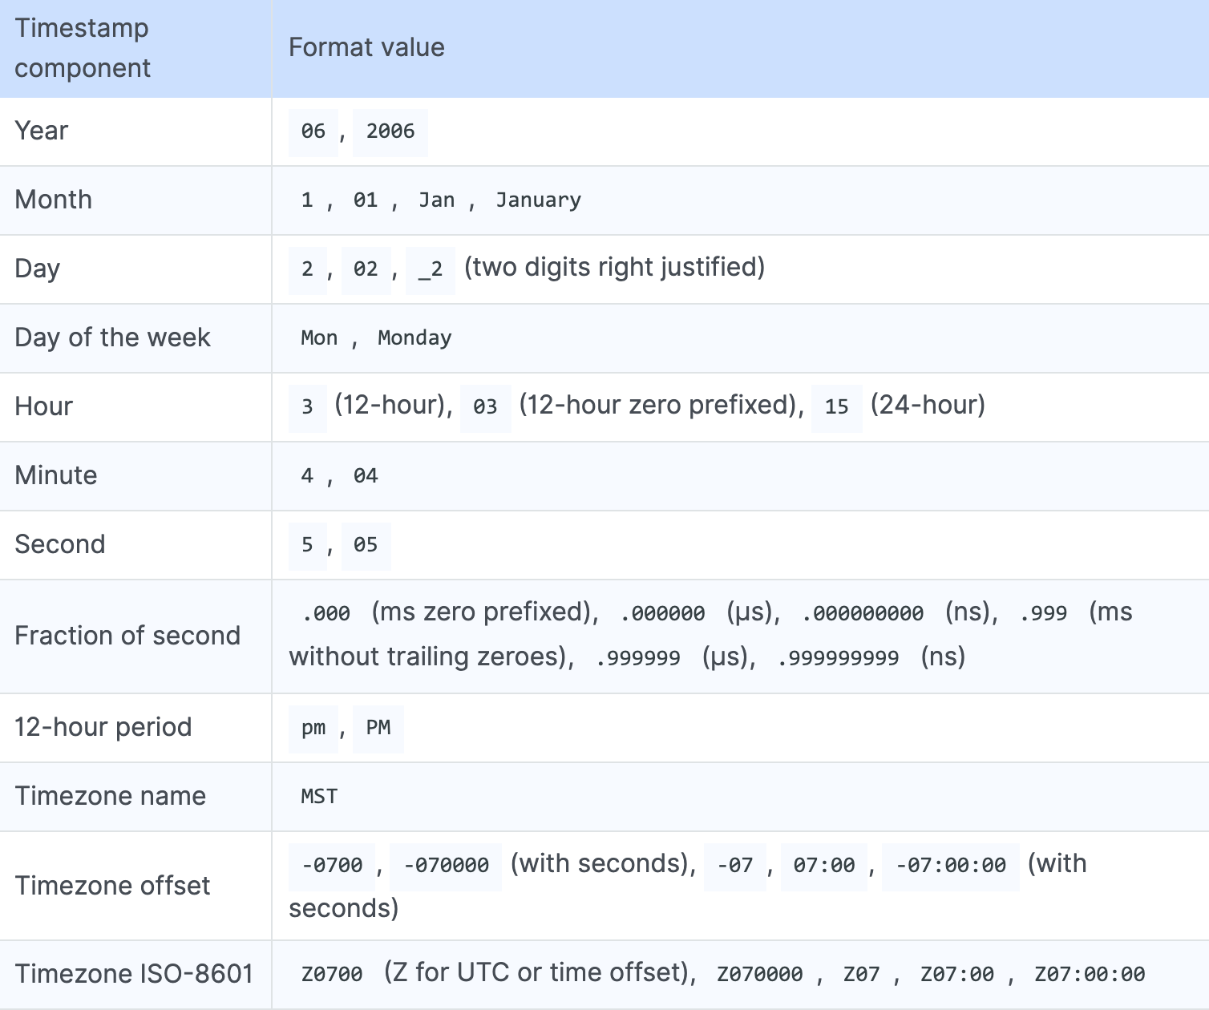Click the -070000 offset with seconds code
Screen dimensions: 1209x1010
point(446,866)
